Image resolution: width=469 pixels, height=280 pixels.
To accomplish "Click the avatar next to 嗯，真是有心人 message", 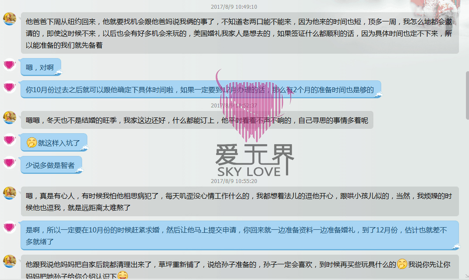I will [x=10, y=193].
